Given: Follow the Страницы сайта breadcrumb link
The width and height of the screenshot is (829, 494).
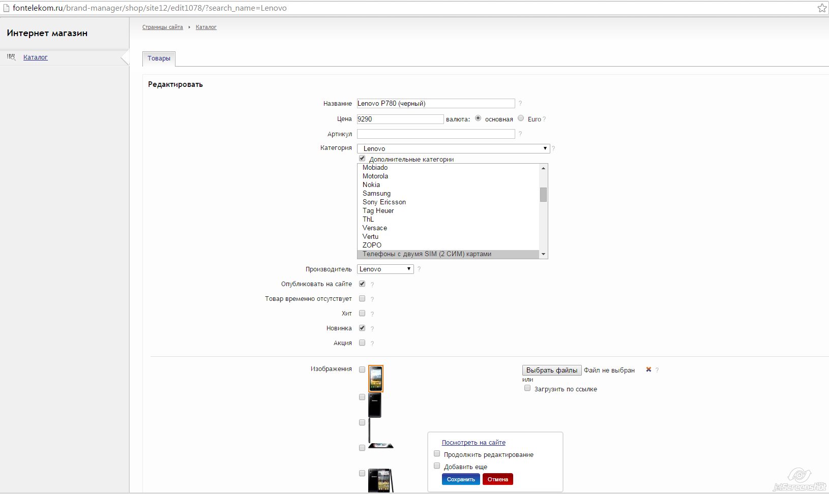Looking at the screenshot, I should (x=163, y=27).
